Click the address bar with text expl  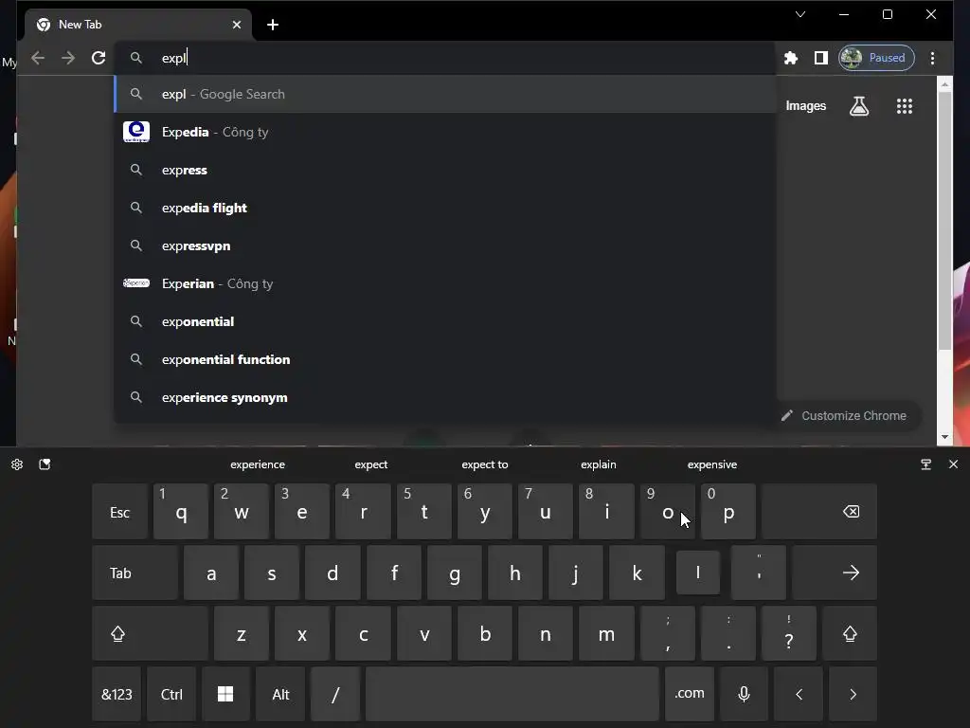pos(445,58)
